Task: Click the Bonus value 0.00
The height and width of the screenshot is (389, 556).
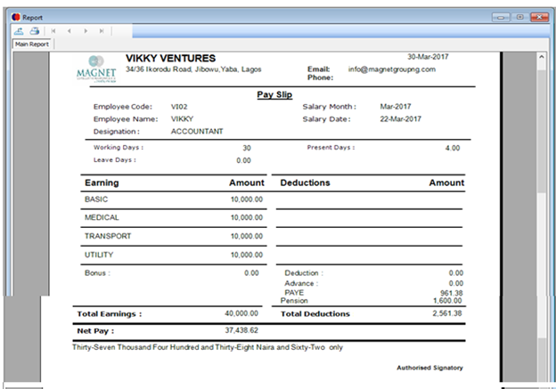Action: [x=251, y=273]
